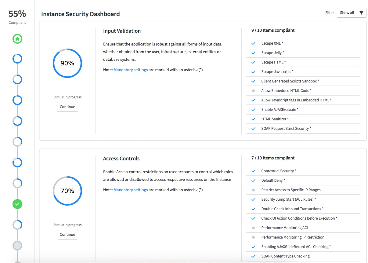368x263 pixels.
Task: Click the gray dot beside Performance Monitoring ACL
Action: pos(253,228)
